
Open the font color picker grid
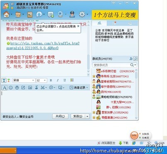pyautogui.click(x=72, y=80)
